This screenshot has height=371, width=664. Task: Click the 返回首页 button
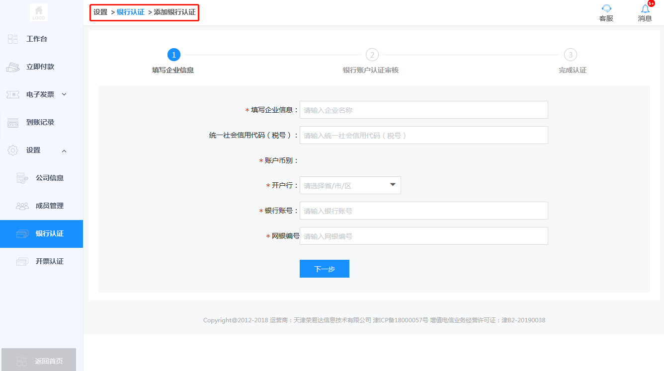coord(39,361)
